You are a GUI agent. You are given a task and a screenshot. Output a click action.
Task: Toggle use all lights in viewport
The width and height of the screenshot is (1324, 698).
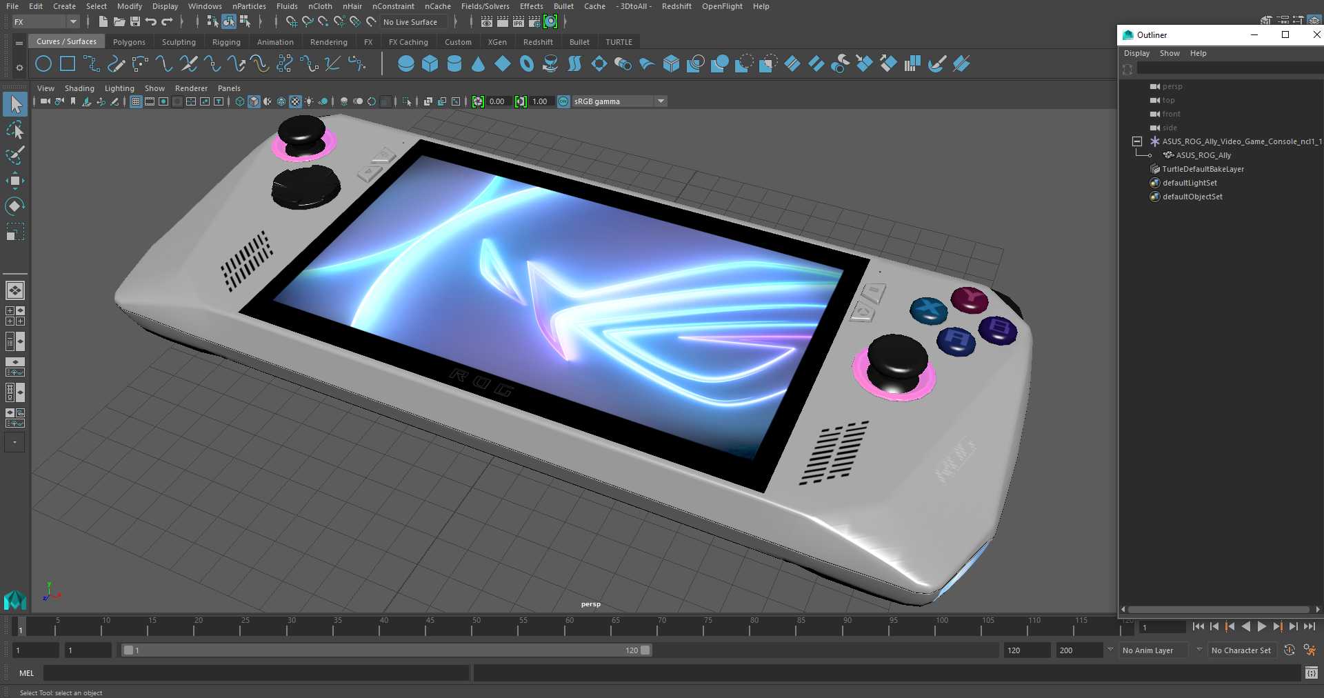click(x=309, y=101)
